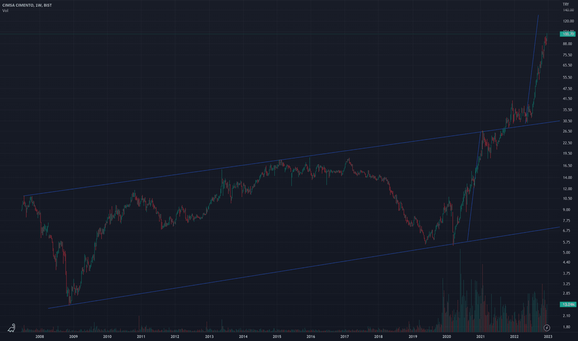Viewport: 578px width, 341px height.
Task: Click the TRY currency label
Action: point(566,4)
